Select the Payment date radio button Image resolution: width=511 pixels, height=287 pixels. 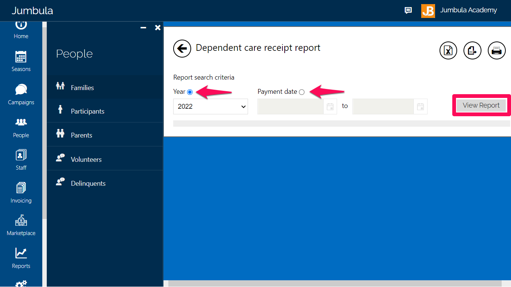(x=302, y=92)
